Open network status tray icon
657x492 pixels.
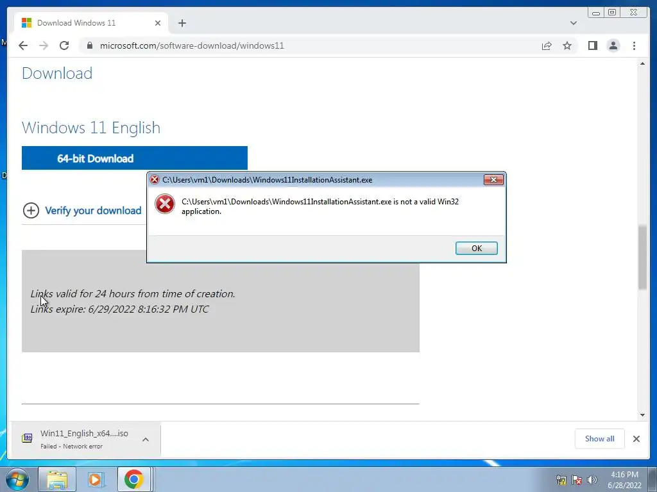[x=561, y=480]
